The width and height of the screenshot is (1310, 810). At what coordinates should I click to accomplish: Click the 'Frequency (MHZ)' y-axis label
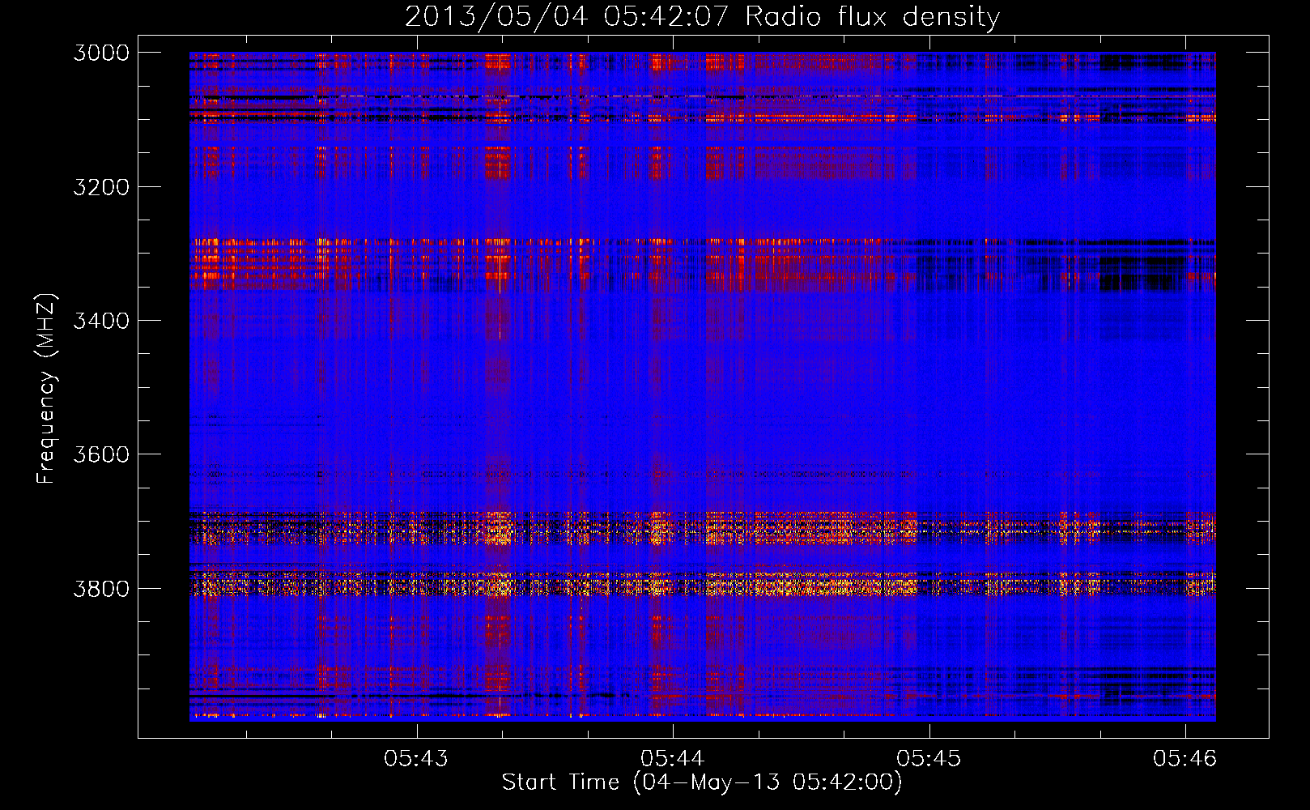(x=47, y=389)
